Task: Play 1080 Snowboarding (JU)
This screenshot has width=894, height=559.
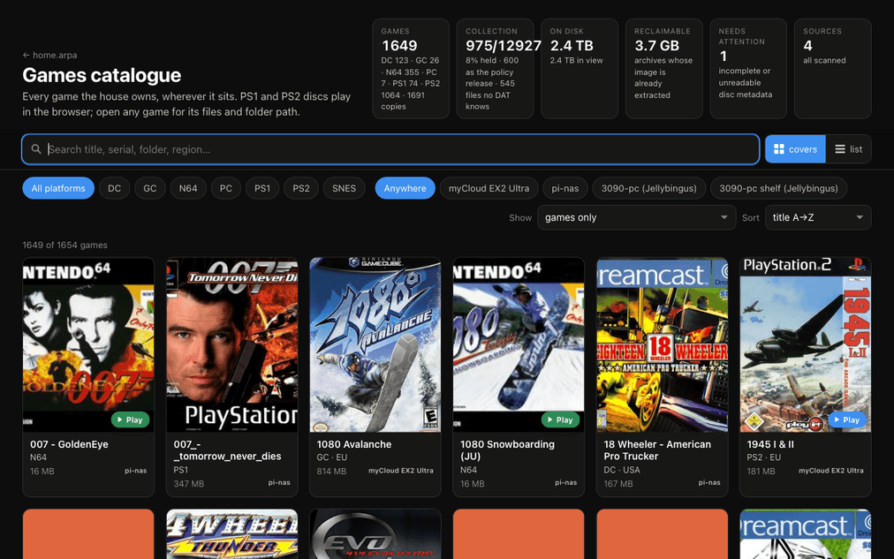Action: [560, 420]
